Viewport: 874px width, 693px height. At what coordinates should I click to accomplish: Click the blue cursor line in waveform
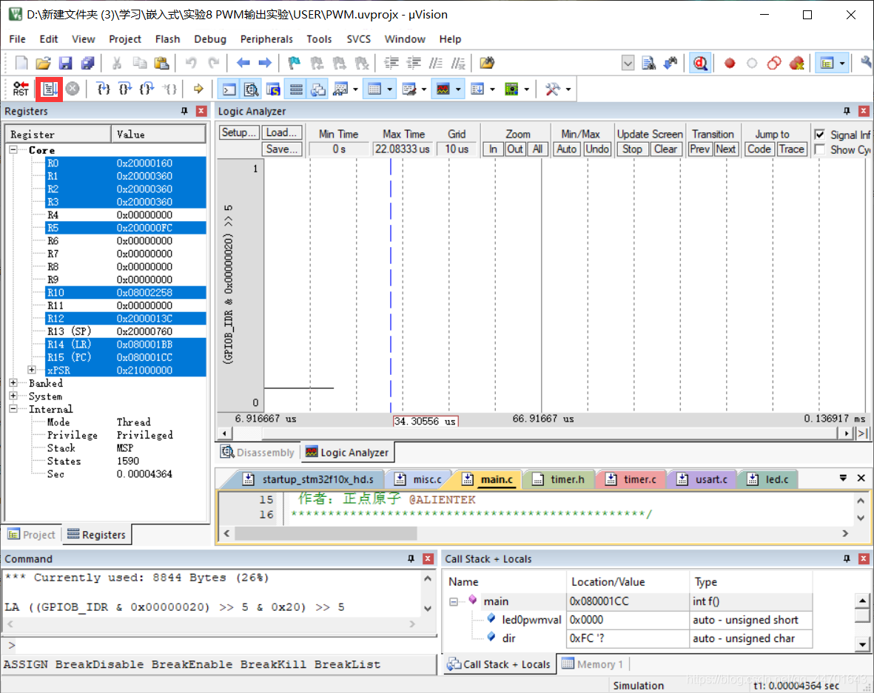tap(391, 285)
